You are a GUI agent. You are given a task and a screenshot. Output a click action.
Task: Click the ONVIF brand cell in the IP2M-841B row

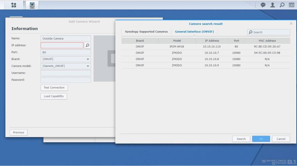pyautogui.click(x=140, y=47)
